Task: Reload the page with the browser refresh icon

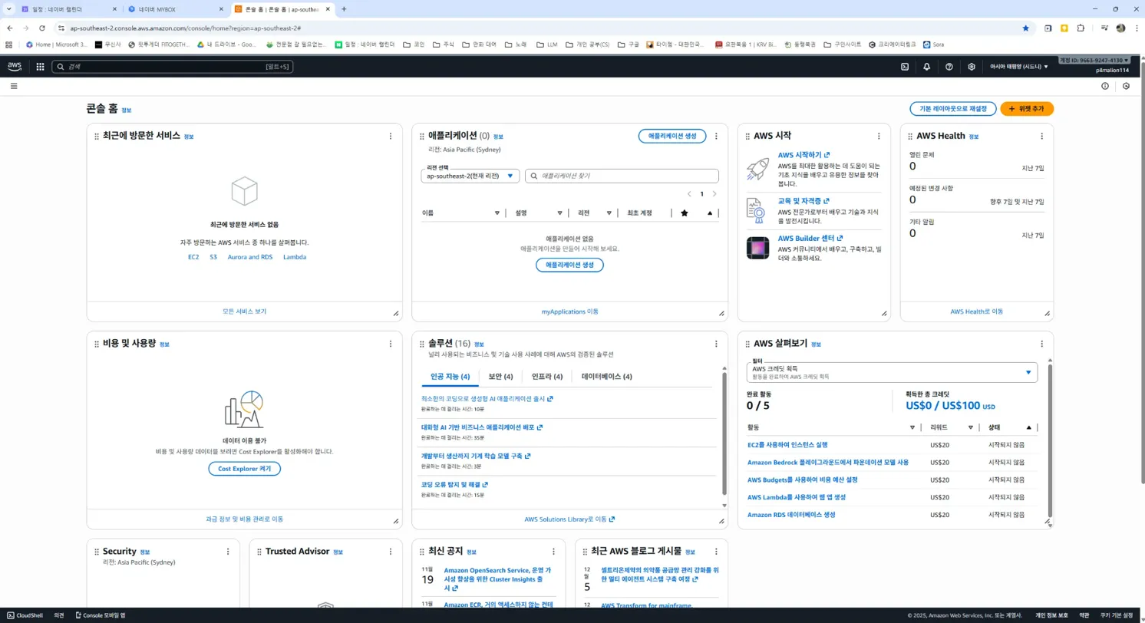Action: click(x=42, y=28)
